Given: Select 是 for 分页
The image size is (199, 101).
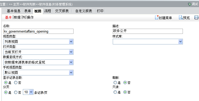Looking at the screenshot, I should click(x=6, y=92).
